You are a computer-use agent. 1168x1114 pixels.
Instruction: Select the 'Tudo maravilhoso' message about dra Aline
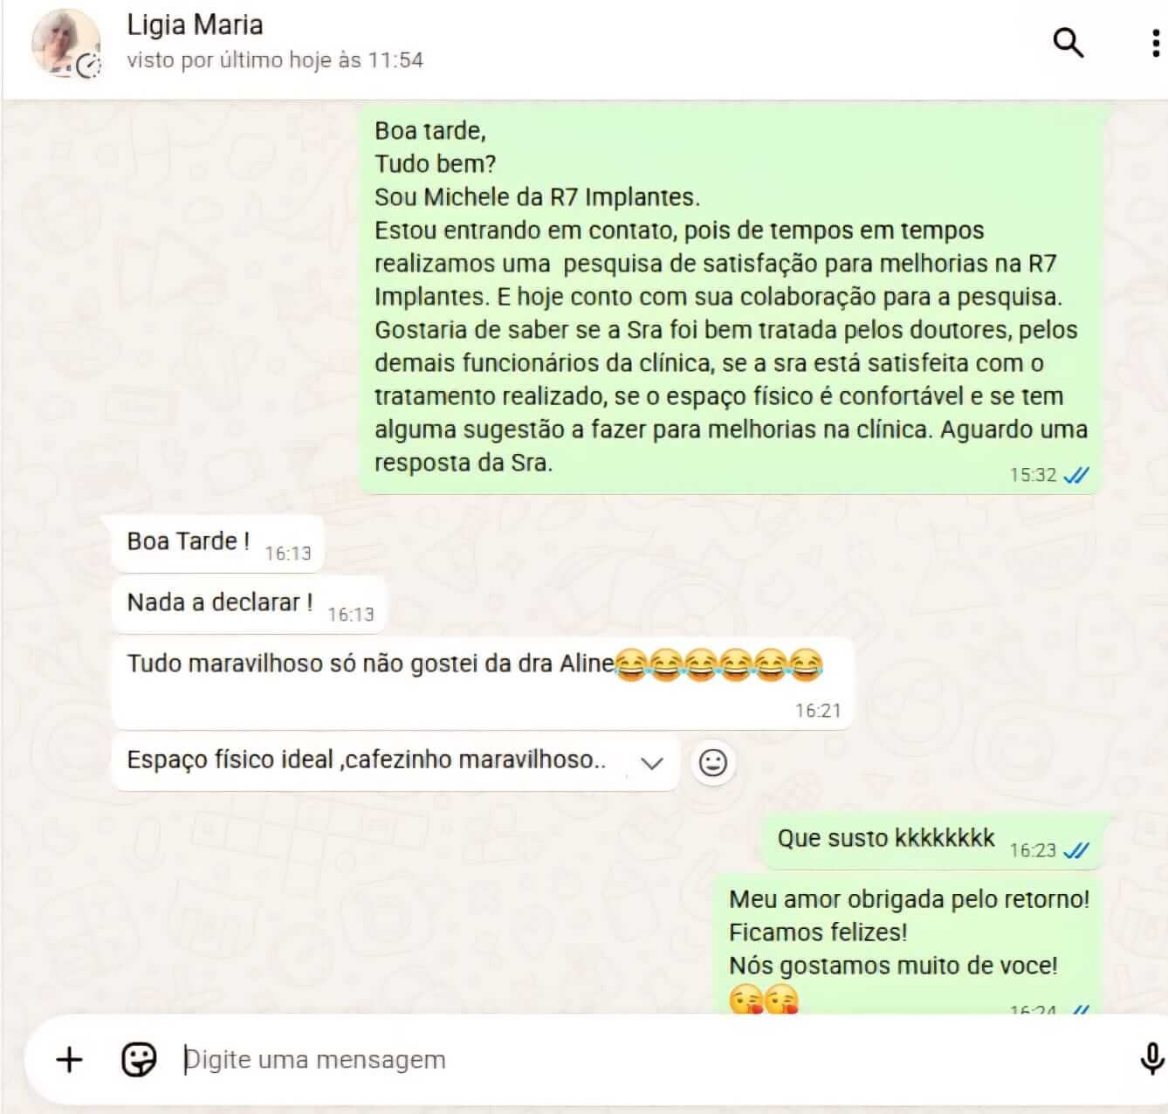[482, 683]
